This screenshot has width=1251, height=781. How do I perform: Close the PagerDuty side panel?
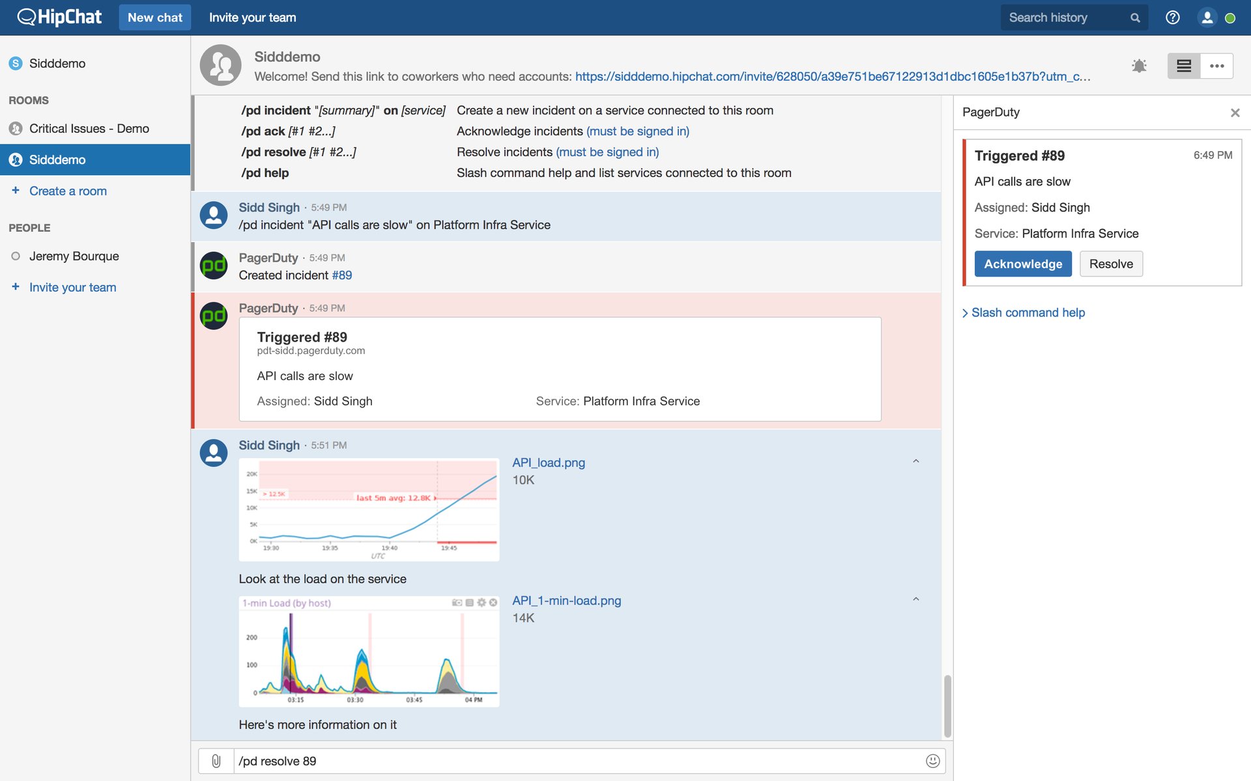point(1235,113)
